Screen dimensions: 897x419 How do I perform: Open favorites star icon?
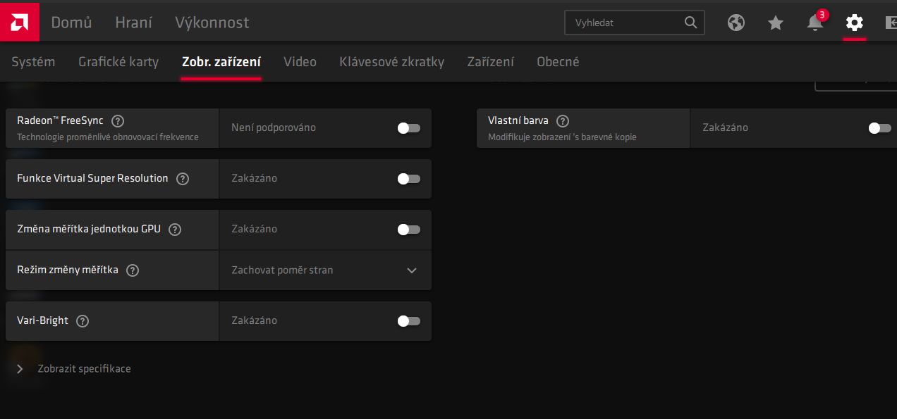(776, 23)
